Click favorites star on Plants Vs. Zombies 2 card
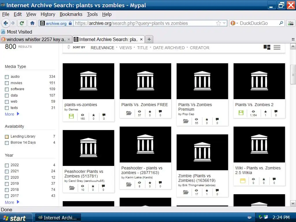 tap(266, 112)
